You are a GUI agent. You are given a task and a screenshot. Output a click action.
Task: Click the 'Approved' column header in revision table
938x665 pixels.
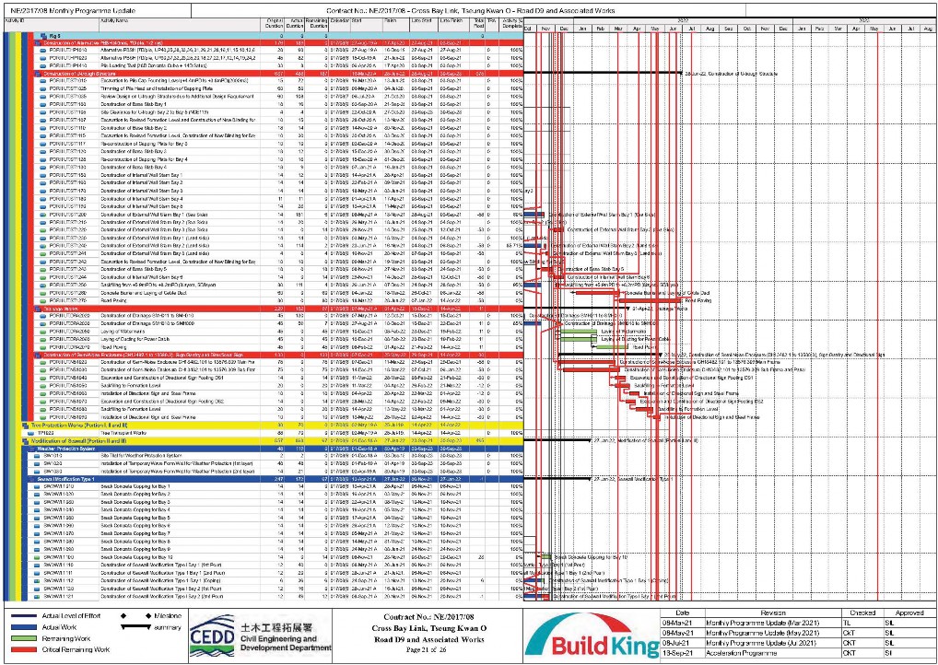pyautogui.click(x=909, y=613)
